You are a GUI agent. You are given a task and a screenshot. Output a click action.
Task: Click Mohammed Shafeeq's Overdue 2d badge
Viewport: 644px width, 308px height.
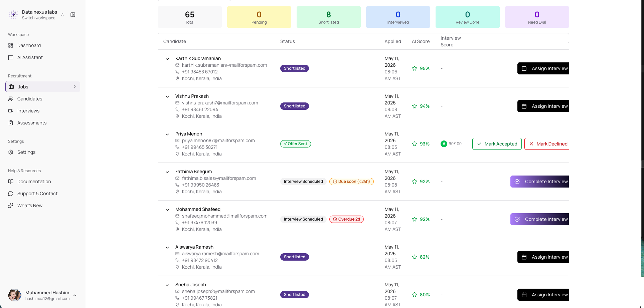346,219
